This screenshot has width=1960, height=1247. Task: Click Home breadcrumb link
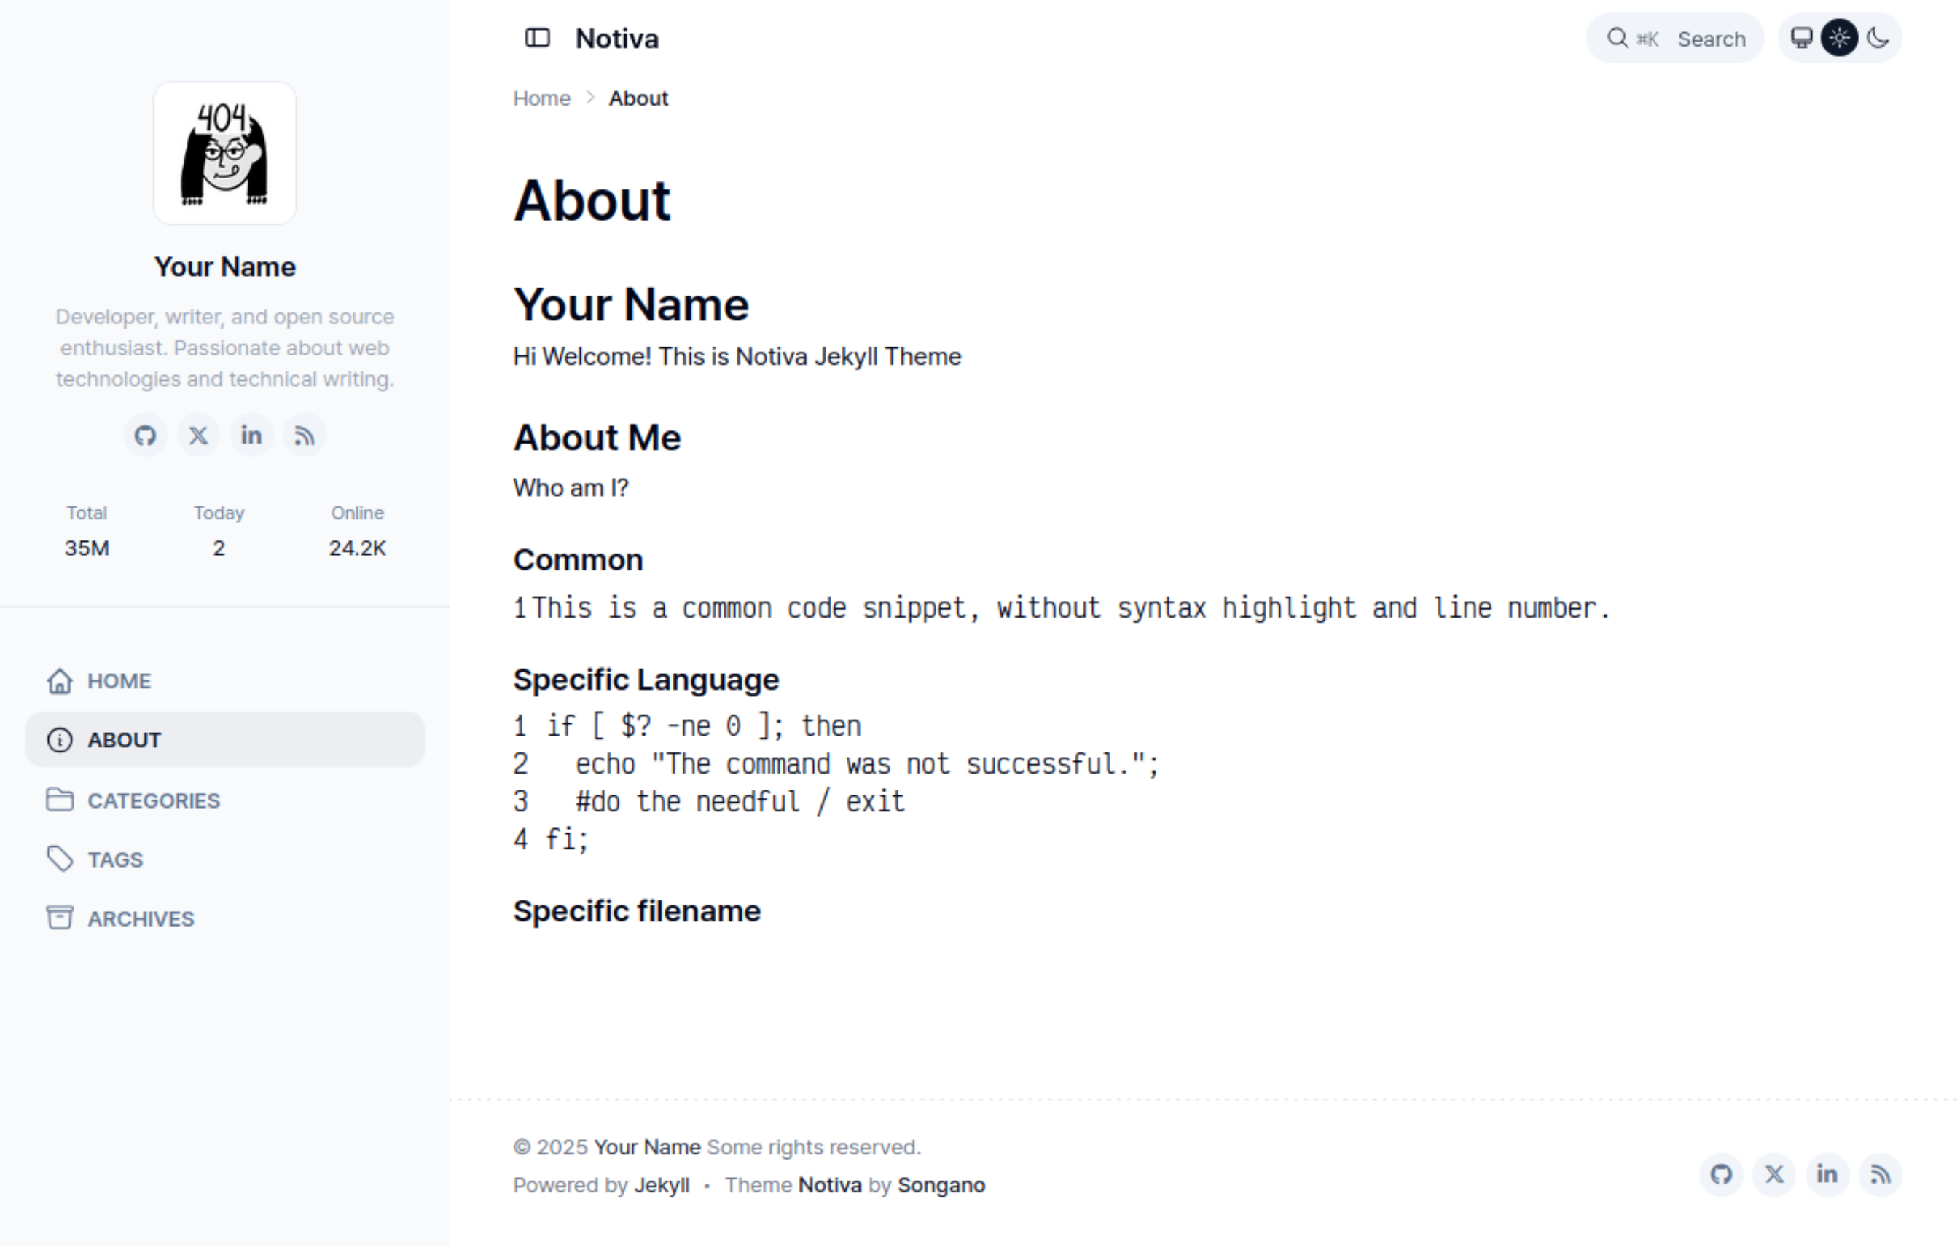click(x=541, y=98)
